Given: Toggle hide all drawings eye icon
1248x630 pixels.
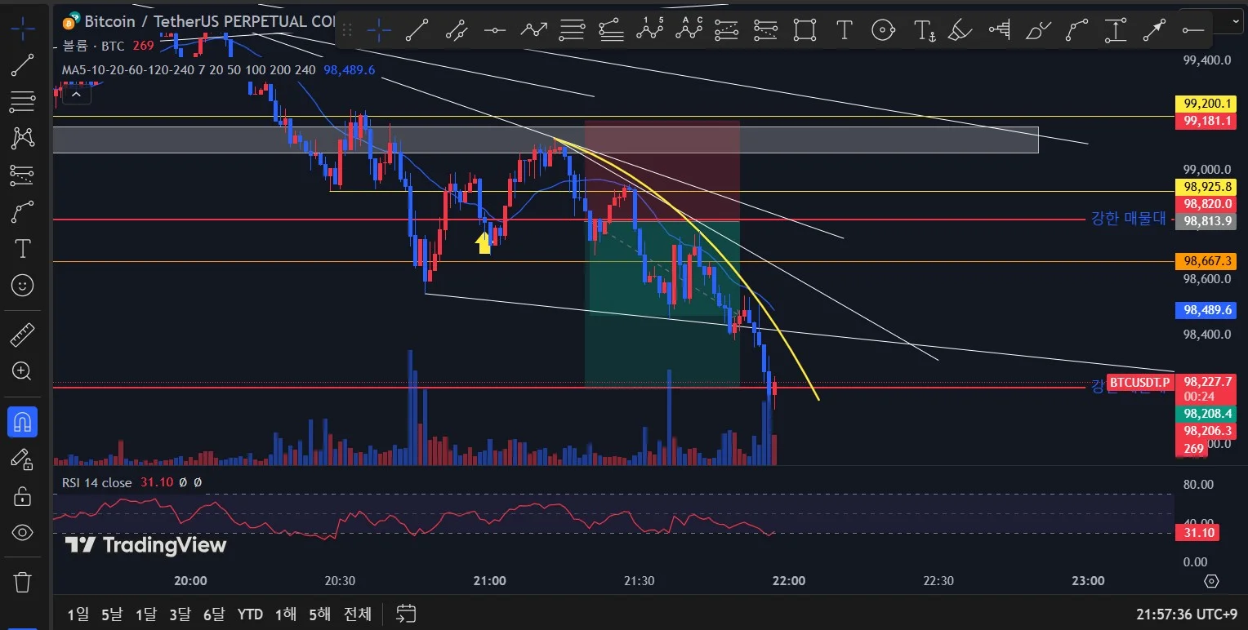Looking at the screenshot, I should [x=23, y=533].
